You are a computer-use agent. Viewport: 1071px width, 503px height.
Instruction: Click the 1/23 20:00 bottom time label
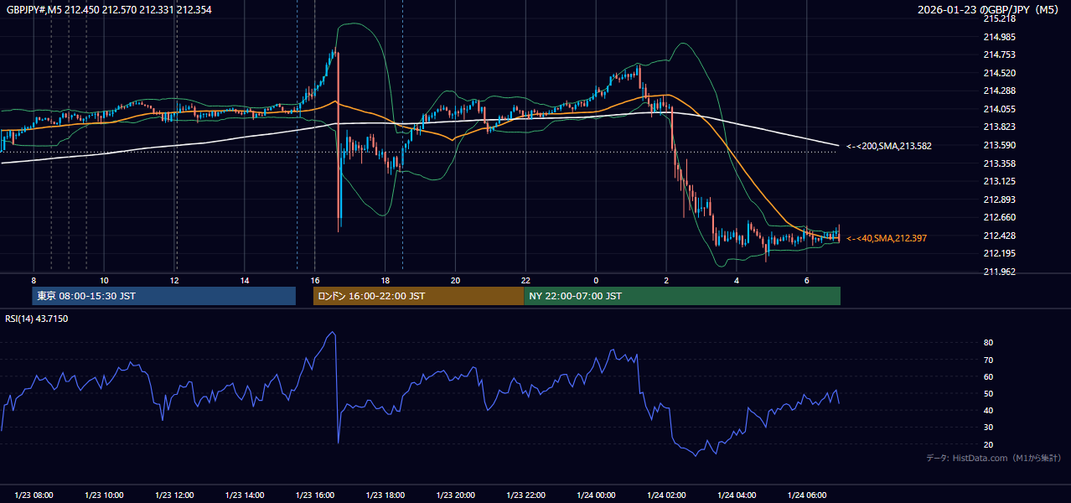coord(457,495)
